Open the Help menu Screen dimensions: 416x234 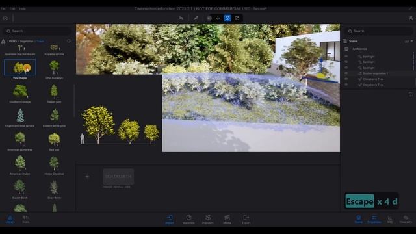(22, 8)
